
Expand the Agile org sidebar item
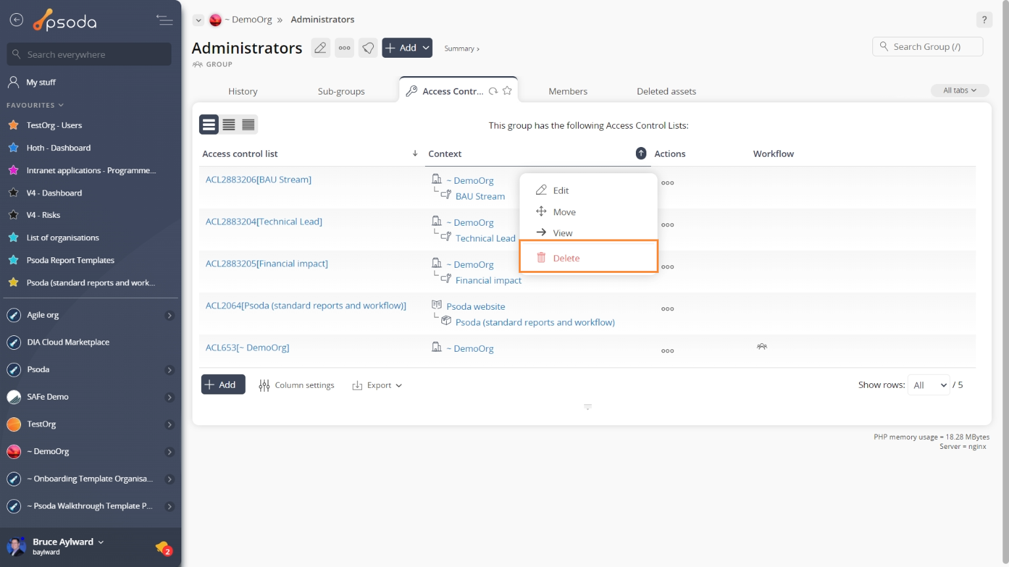(x=169, y=316)
